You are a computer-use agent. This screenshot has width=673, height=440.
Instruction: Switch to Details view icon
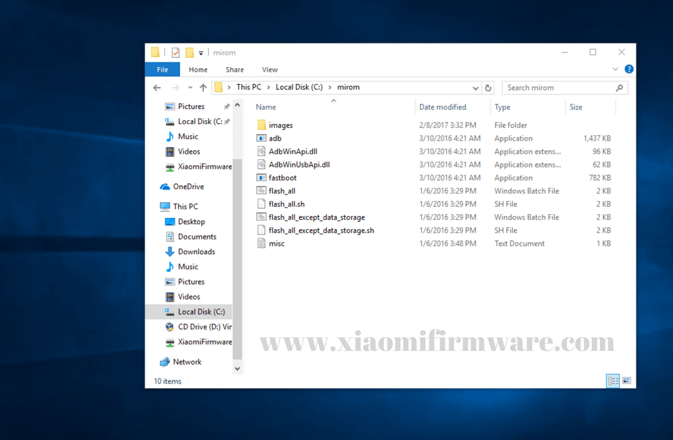coord(613,381)
